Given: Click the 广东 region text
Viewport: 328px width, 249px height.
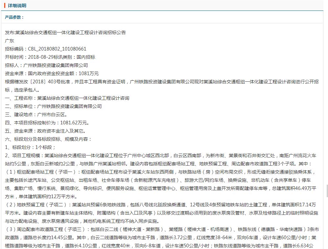Looking at the screenshot, I should [10, 41].
